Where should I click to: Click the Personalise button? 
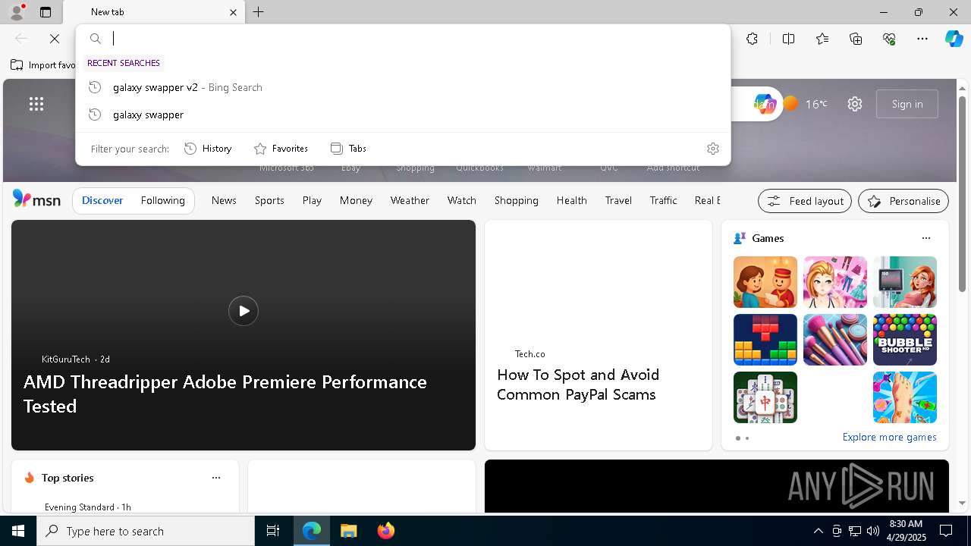tap(903, 201)
